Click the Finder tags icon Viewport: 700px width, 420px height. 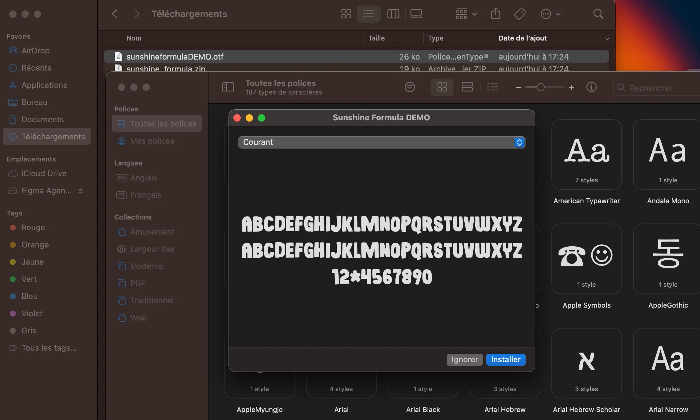coord(520,14)
